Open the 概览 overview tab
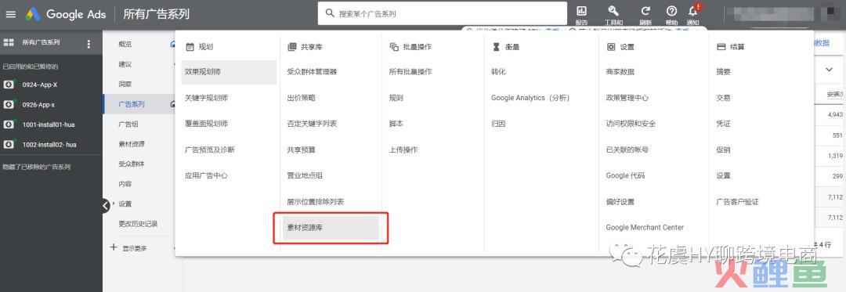The height and width of the screenshot is (292, 846). point(125,44)
